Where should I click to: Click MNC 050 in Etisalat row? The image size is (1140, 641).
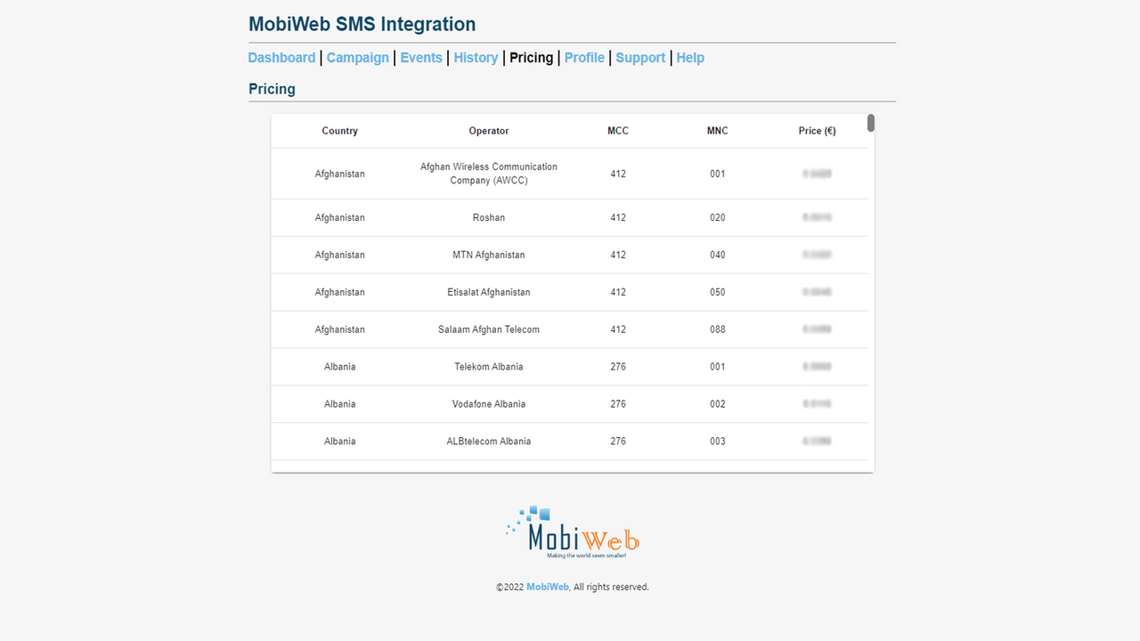(718, 293)
